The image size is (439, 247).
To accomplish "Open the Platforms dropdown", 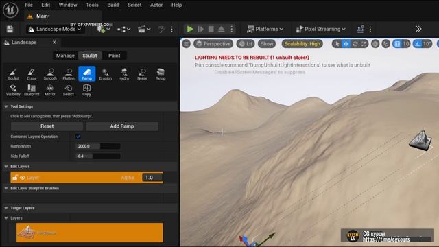I will 265,29.
